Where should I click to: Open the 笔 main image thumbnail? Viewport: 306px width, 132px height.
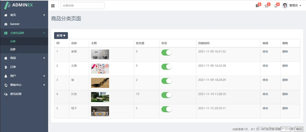100,83
